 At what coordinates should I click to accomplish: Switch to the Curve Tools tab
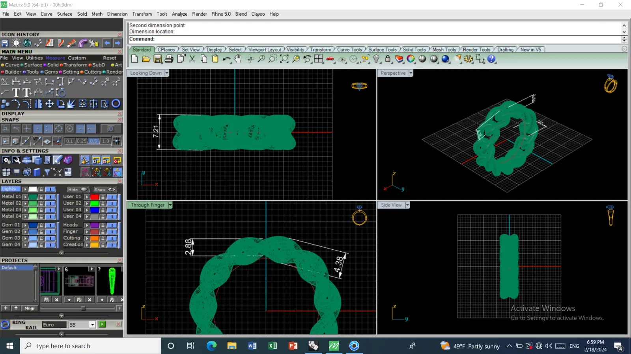[x=349, y=50]
